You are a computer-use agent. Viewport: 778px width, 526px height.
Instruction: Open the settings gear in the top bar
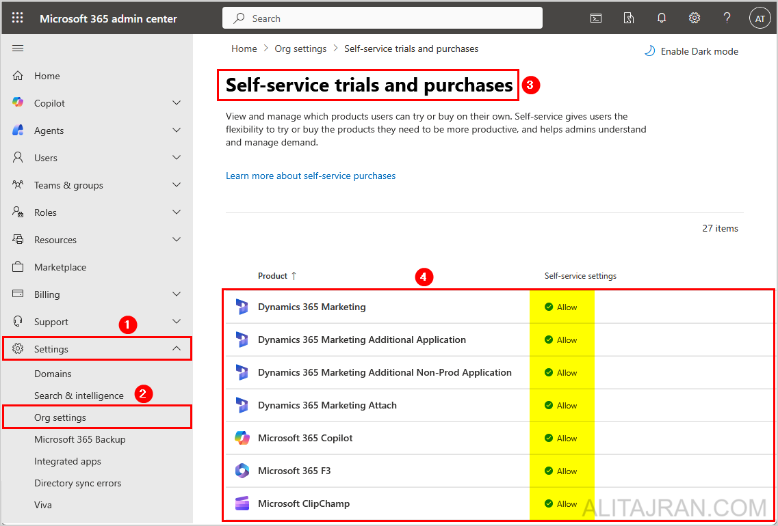point(694,18)
